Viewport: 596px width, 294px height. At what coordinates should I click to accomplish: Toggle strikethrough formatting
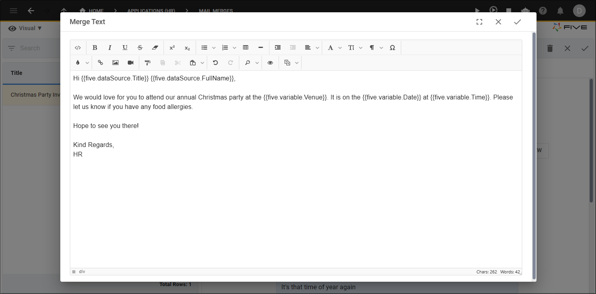[140, 48]
